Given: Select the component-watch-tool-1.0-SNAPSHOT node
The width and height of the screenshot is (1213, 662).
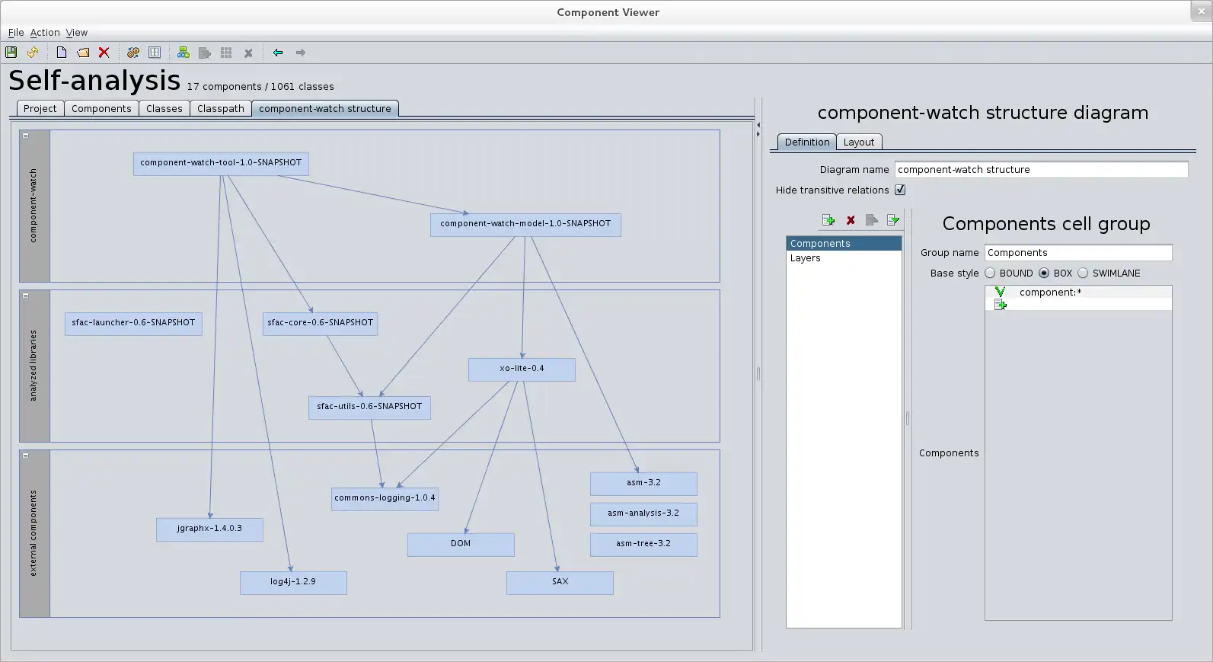Looking at the screenshot, I should [x=221, y=163].
